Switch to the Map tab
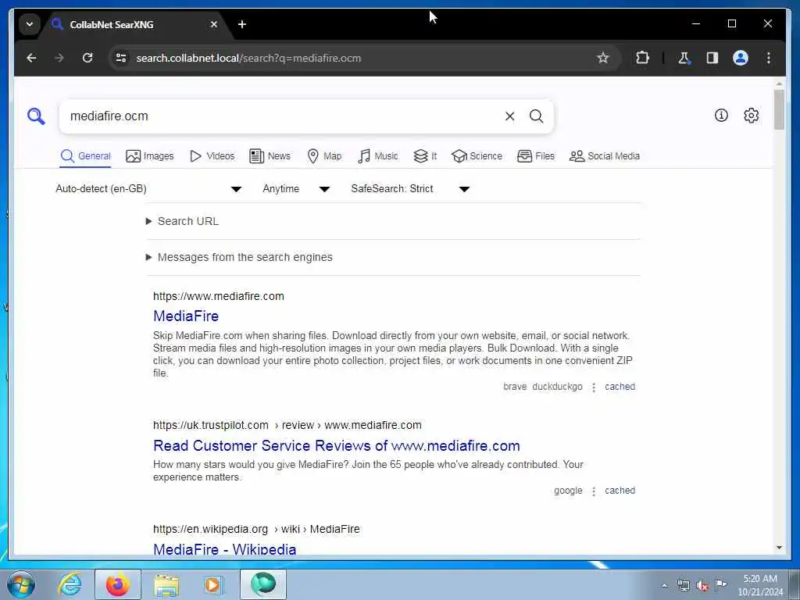The width and height of the screenshot is (800, 600). (324, 156)
